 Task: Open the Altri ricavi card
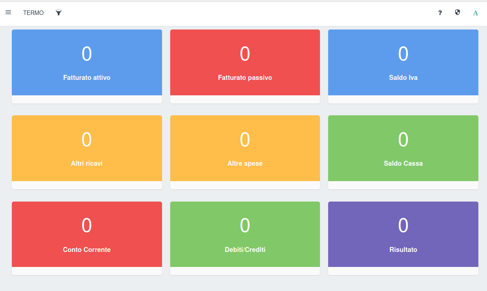(x=86, y=148)
